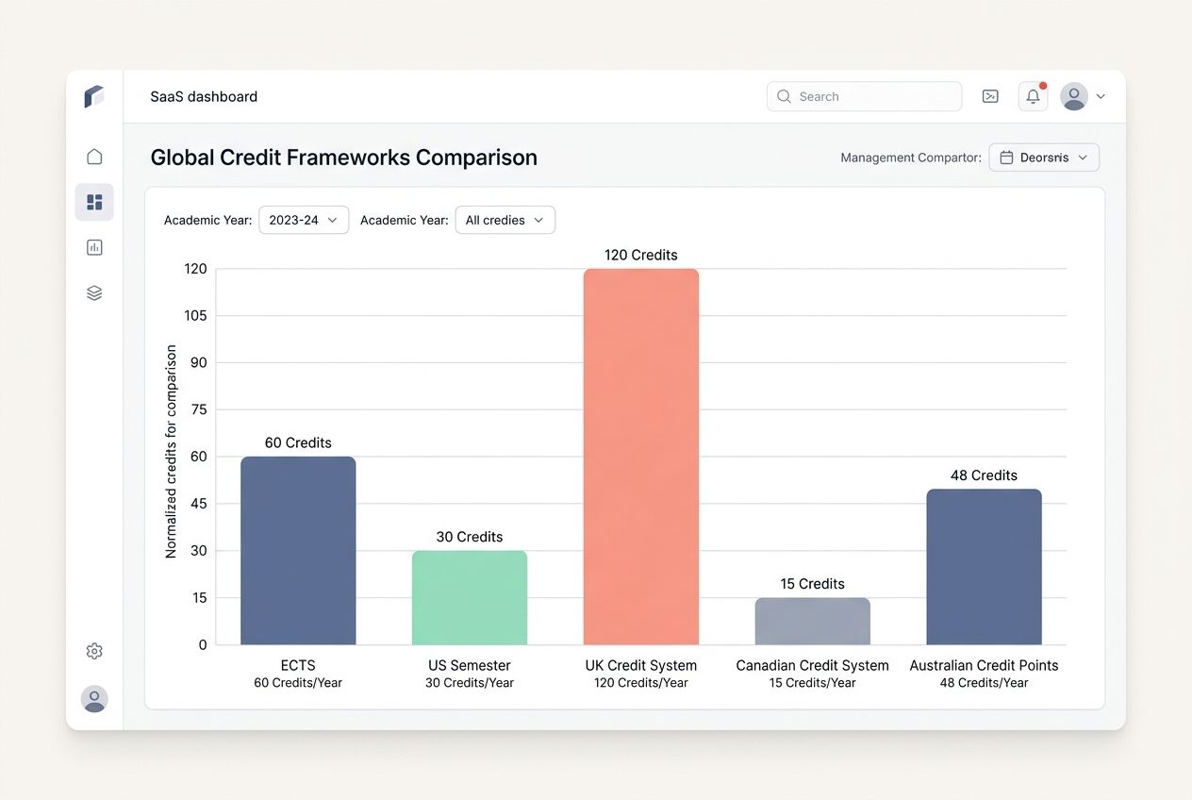
Task: Click the app logo at top of sidebar
Action: (x=93, y=96)
